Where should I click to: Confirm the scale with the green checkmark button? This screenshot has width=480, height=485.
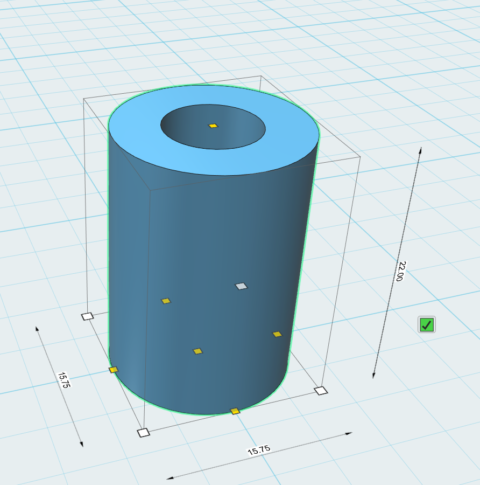coord(427,325)
